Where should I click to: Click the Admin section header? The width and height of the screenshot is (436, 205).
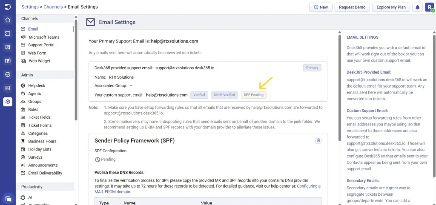[45, 75]
